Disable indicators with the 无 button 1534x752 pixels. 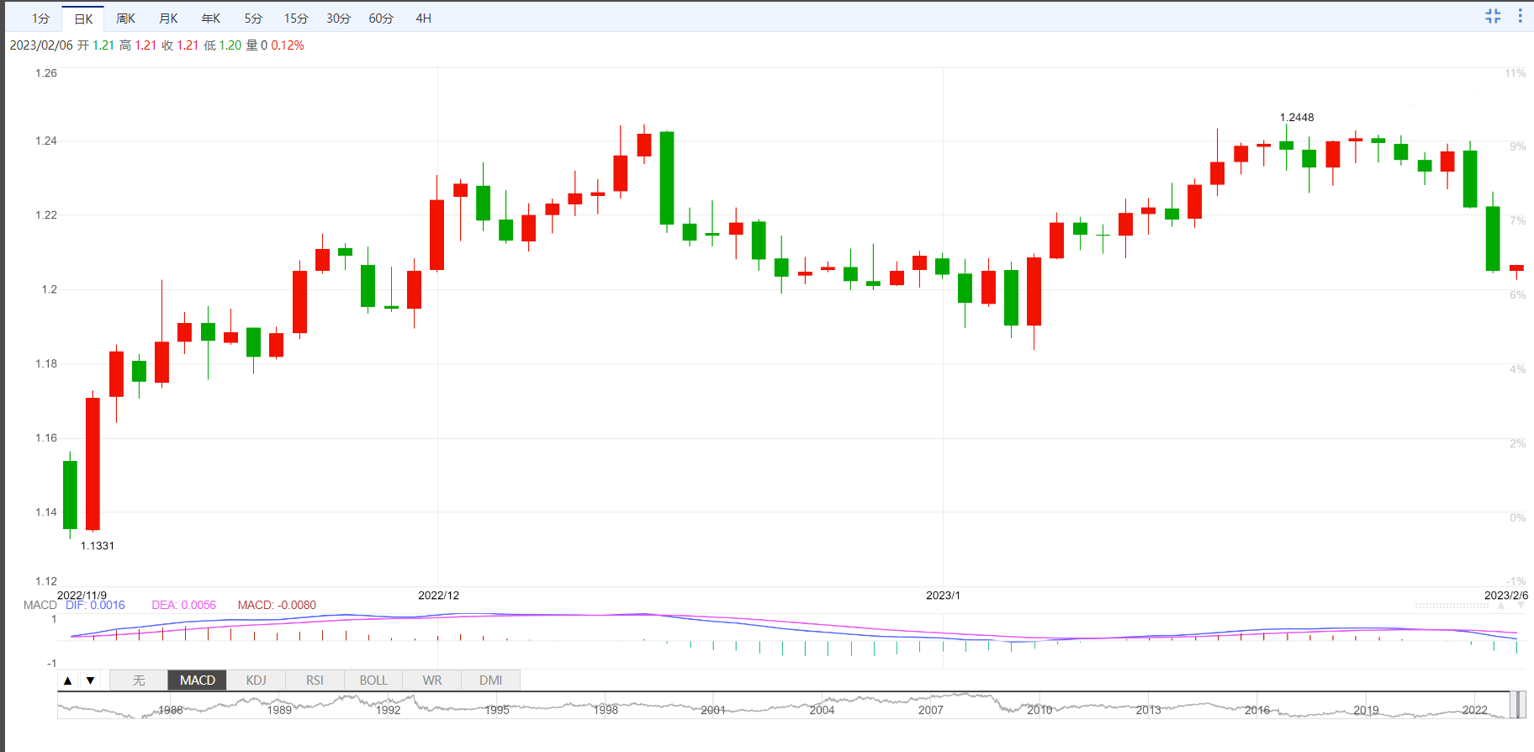pos(139,681)
